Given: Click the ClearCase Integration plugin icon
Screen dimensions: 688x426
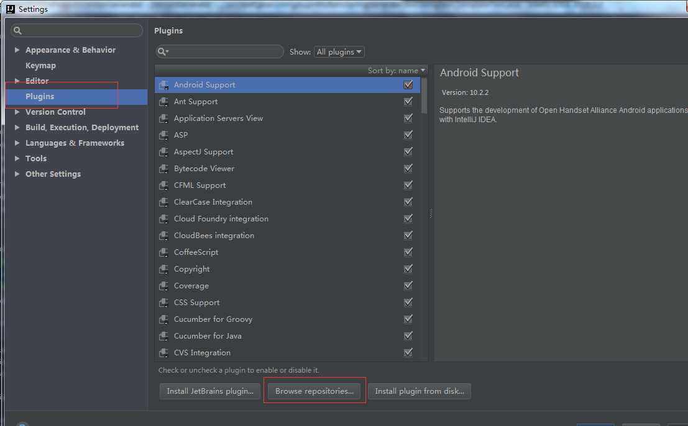Looking at the screenshot, I should point(163,202).
